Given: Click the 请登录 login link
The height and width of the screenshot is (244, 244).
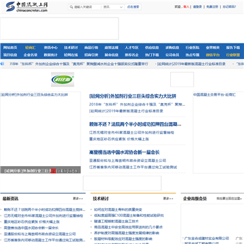Looking at the screenshot, I should click(197, 7).
